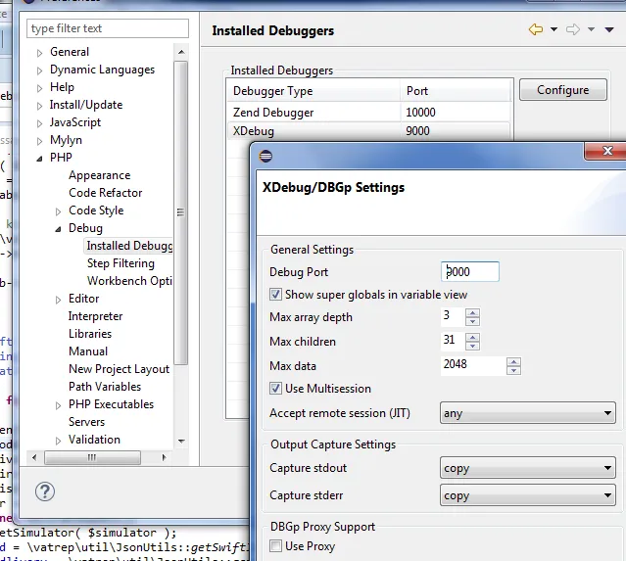Increase Max array depth value
The width and height of the screenshot is (626, 561).
(473, 313)
